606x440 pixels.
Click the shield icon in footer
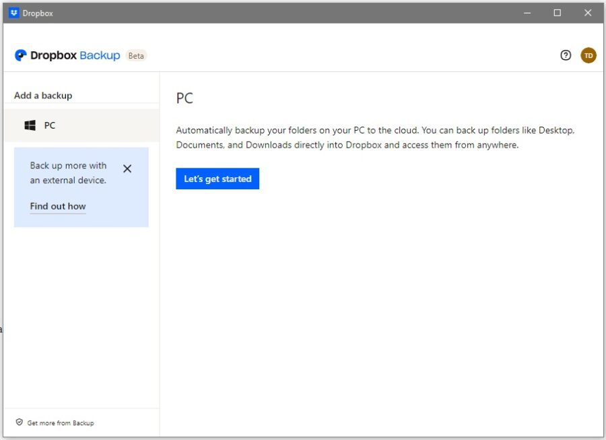[20, 422]
